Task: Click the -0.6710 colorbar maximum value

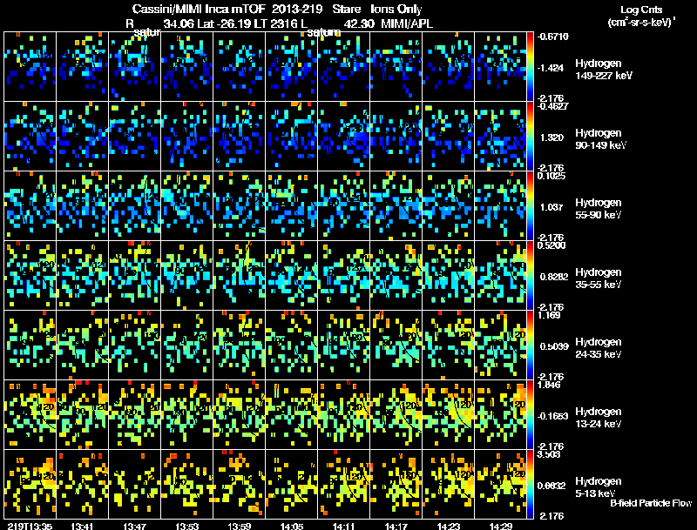Action: pos(553,37)
